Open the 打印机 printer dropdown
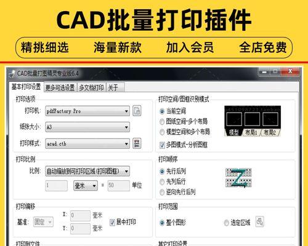Screen dimensions: 308x246 tap(87, 111)
